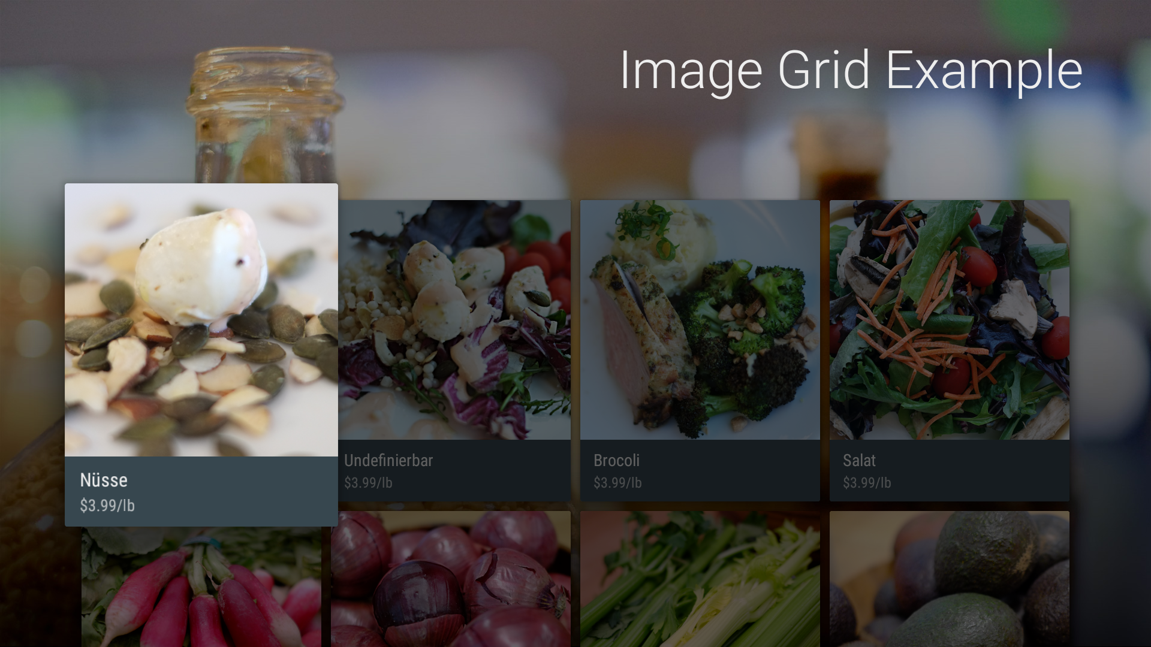The height and width of the screenshot is (647, 1151).
Task: Open the Salat card image
Action: [950, 320]
